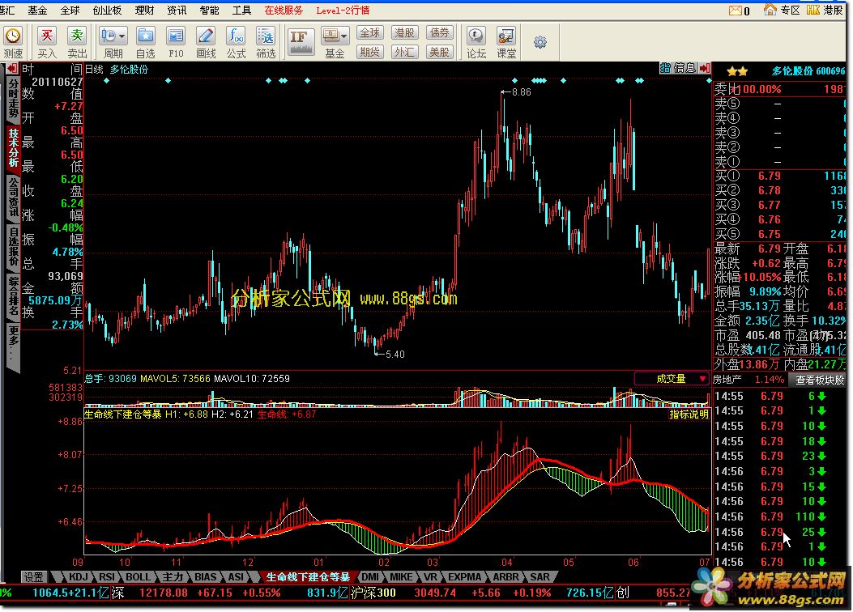
Task: Select the BIAS indicator tab
Action: (x=206, y=576)
